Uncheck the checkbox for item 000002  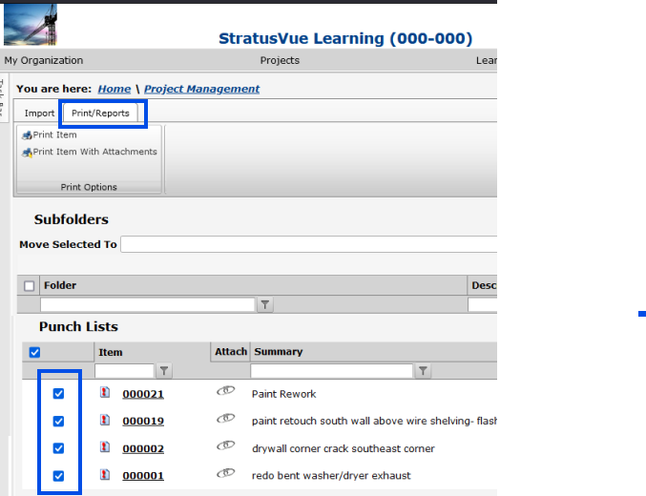pyautogui.click(x=58, y=448)
